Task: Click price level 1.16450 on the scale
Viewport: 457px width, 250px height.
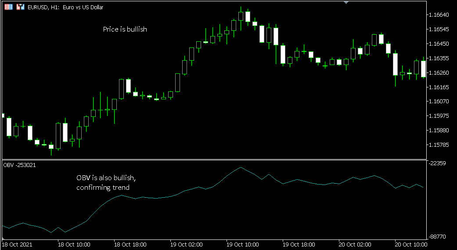Action: click(439, 44)
